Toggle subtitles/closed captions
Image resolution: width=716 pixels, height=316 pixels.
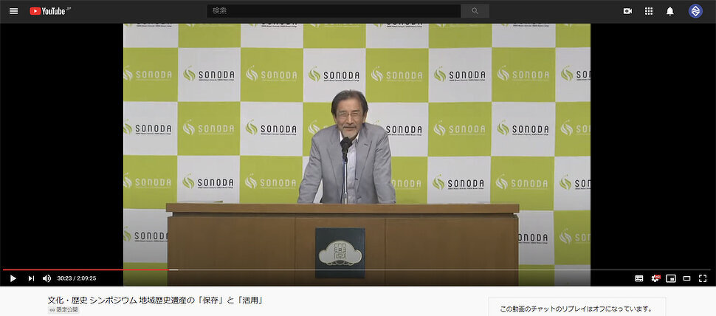point(639,278)
